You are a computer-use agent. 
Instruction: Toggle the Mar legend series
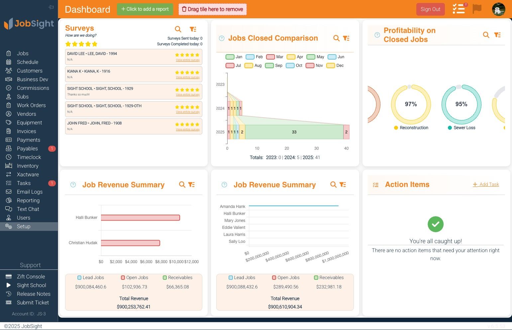coord(275,57)
